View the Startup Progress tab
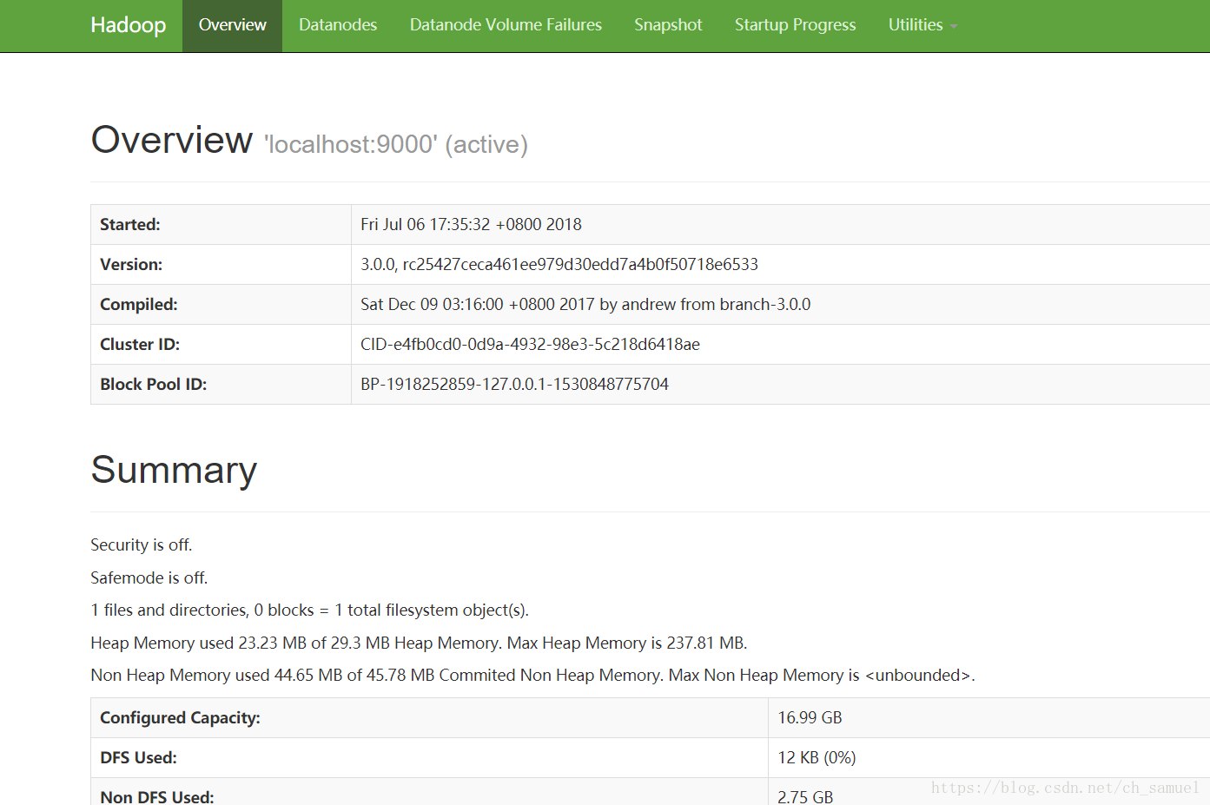Image resolution: width=1210 pixels, height=805 pixels. pyautogui.click(x=795, y=25)
